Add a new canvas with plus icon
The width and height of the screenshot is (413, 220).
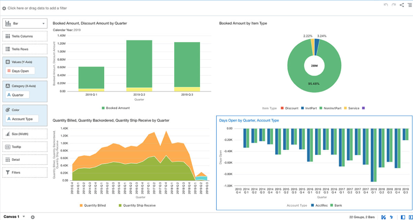coord(33,217)
